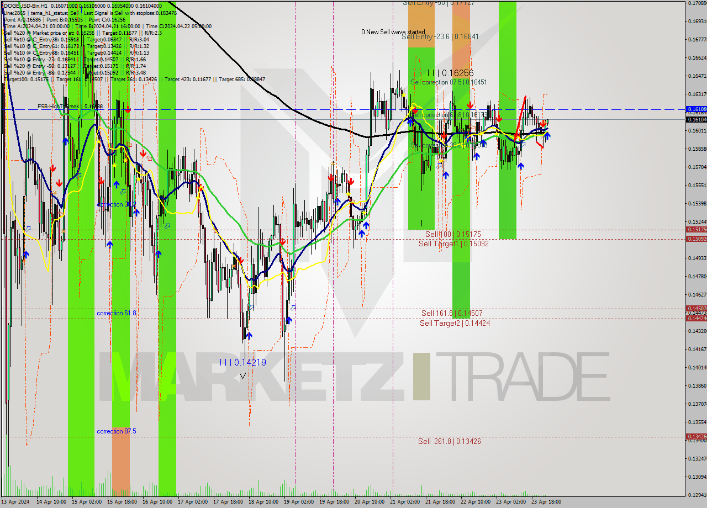Click the 'V' marker below the 0.14219 label
This screenshot has width=707, height=508.
point(243,375)
